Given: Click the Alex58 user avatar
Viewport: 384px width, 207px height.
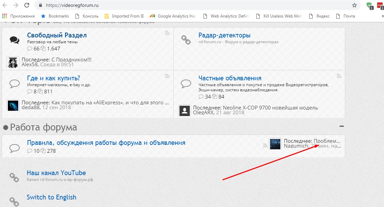Looking at the screenshot, I should 13,62.
